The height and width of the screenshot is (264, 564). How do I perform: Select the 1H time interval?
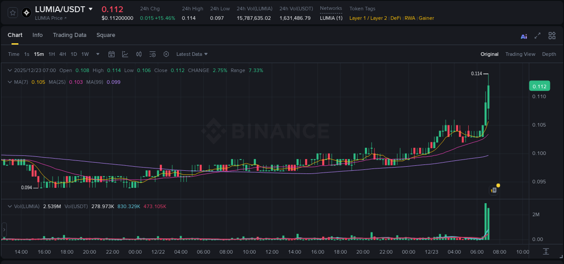point(52,54)
